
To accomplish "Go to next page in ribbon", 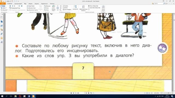I will 19,6.
